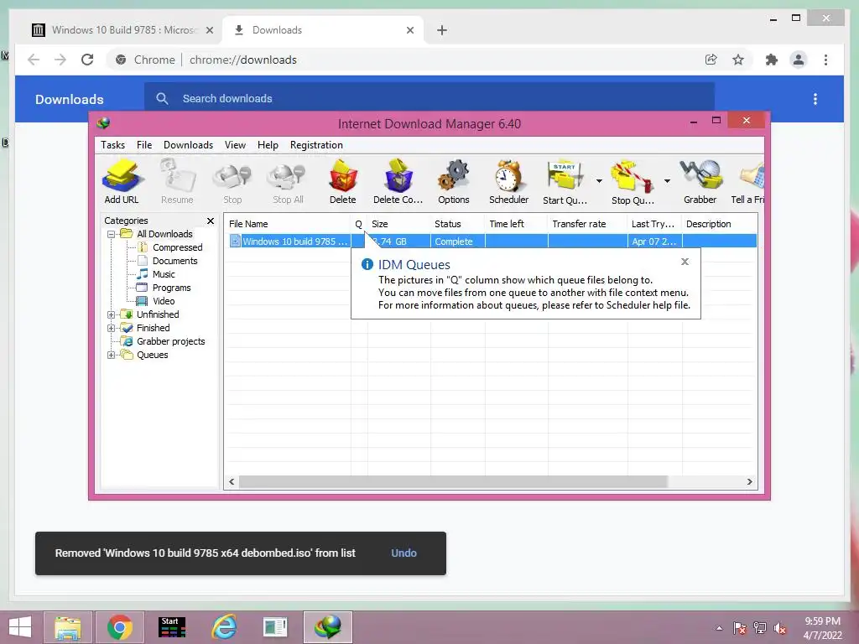Focus the Search downloads field in Chrome
859x644 pixels.
[429, 99]
